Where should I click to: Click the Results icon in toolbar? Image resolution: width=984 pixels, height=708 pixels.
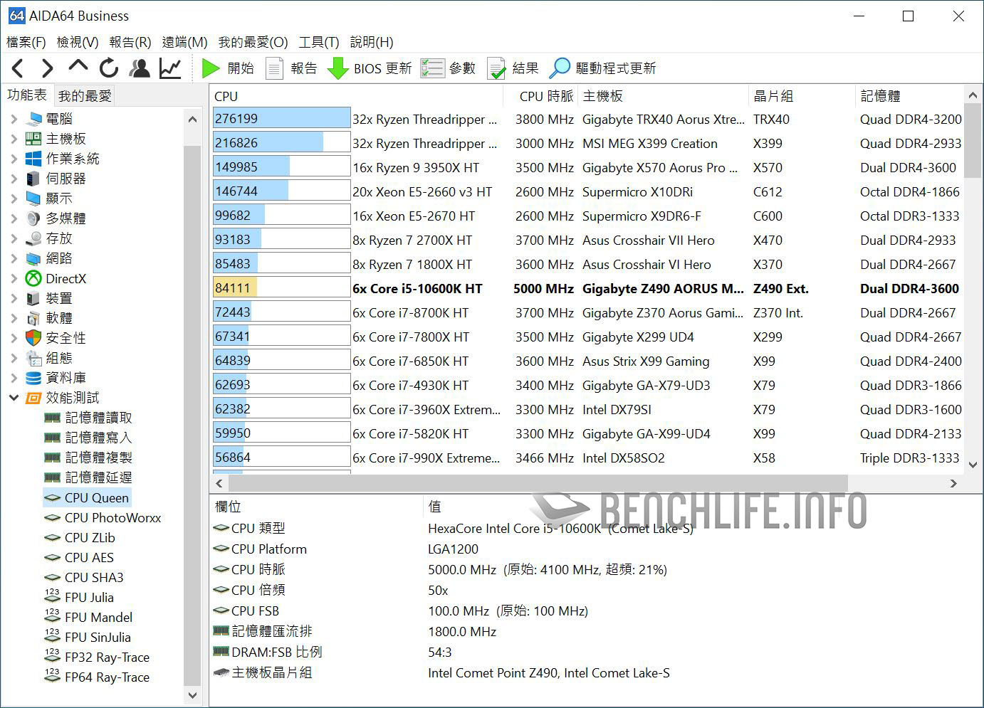[496, 68]
